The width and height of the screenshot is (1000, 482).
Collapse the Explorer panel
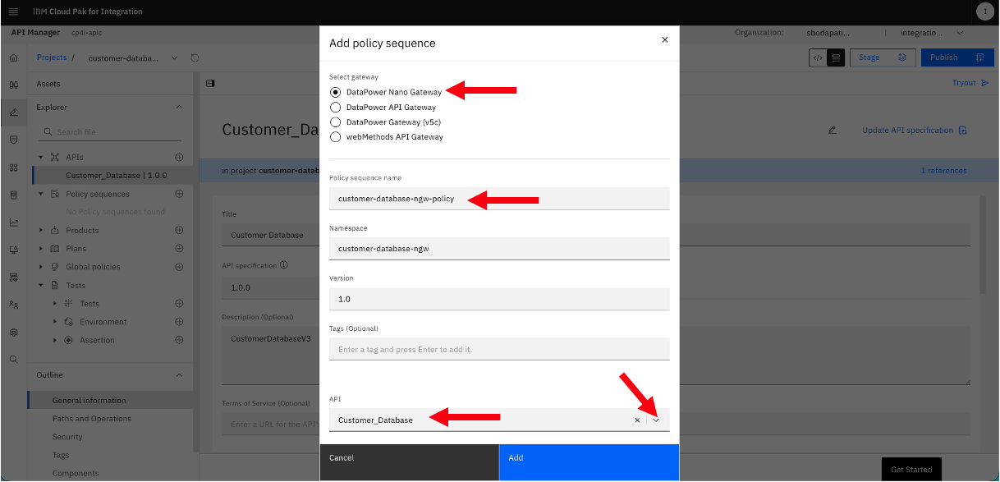pos(179,108)
